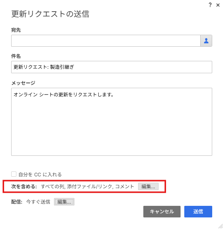Place cursor in the メッセージ text area
The width and height of the screenshot is (223, 229).
112,122
